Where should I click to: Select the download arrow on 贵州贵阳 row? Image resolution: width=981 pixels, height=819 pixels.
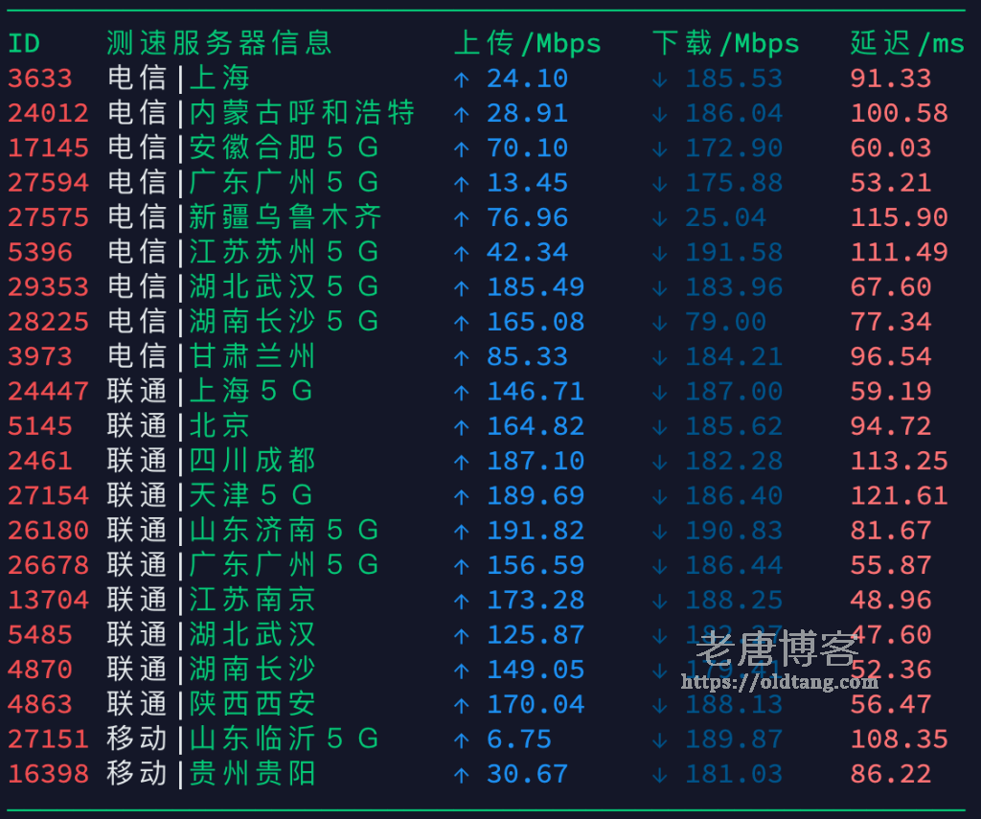(x=659, y=773)
